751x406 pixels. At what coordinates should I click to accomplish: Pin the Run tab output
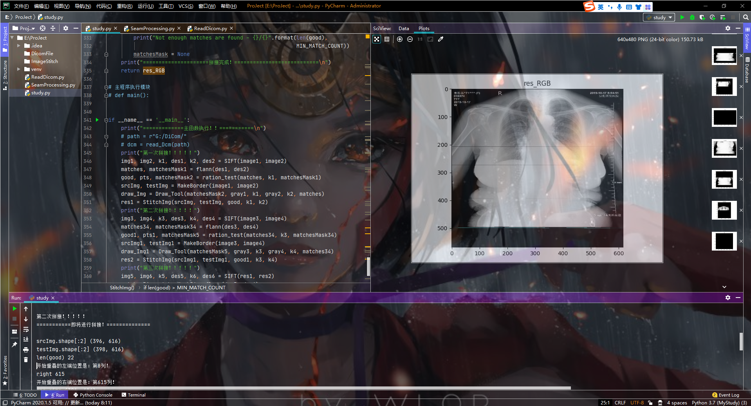(14, 345)
